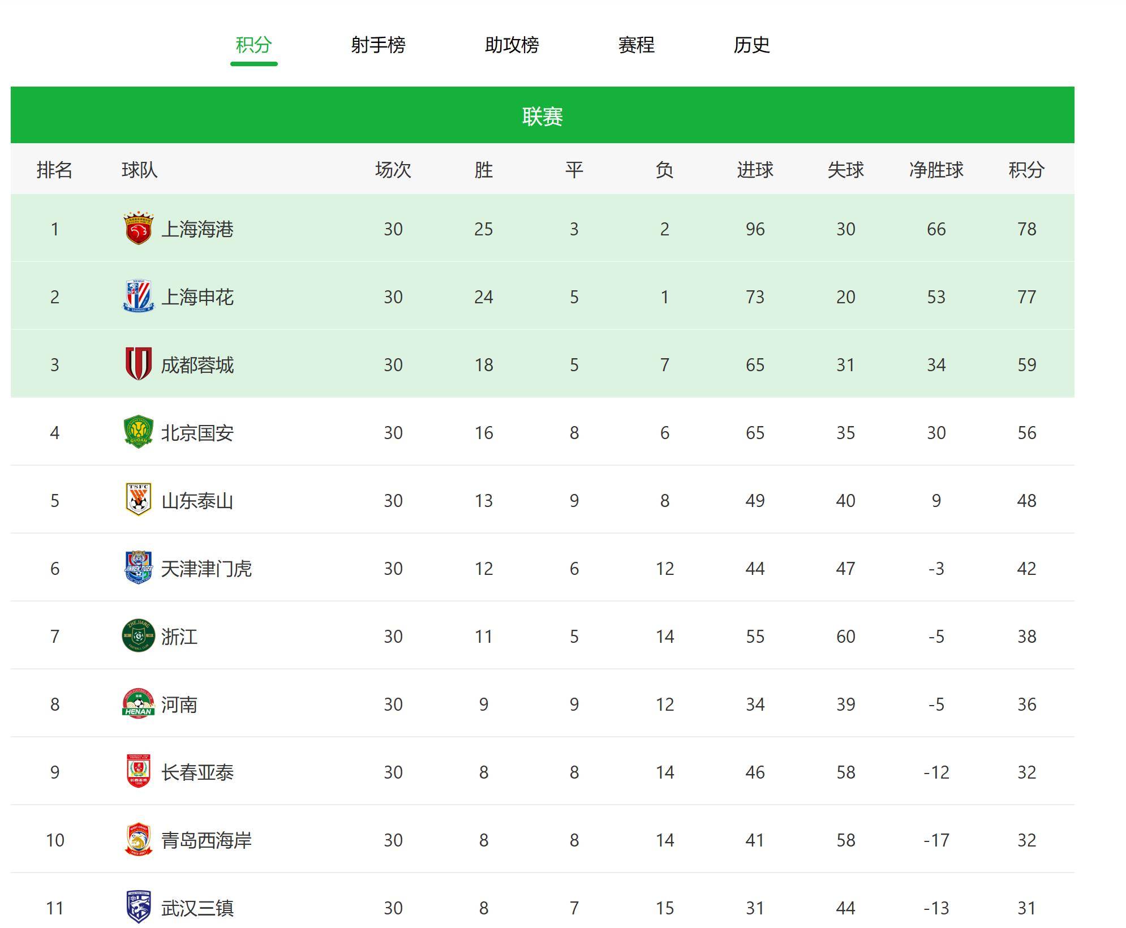The width and height of the screenshot is (1126, 928).
Task: Click the Chengdu Rongcheng (成都蓉城) team crest
Action: [138, 364]
